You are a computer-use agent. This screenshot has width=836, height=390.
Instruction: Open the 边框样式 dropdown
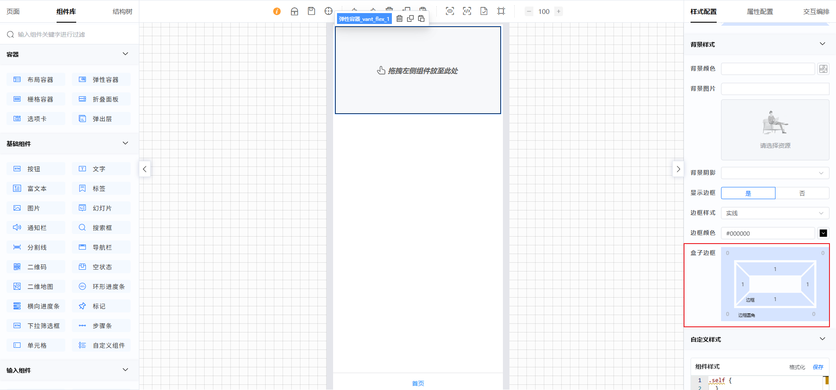pyautogui.click(x=775, y=213)
